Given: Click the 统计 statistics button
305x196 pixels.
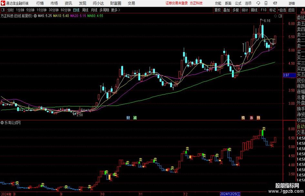Looking at the screenshot, I should [x=245, y=10].
